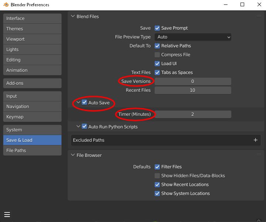Switch to Themes section
The width and height of the screenshot is (266, 222).
coord(32,29)
